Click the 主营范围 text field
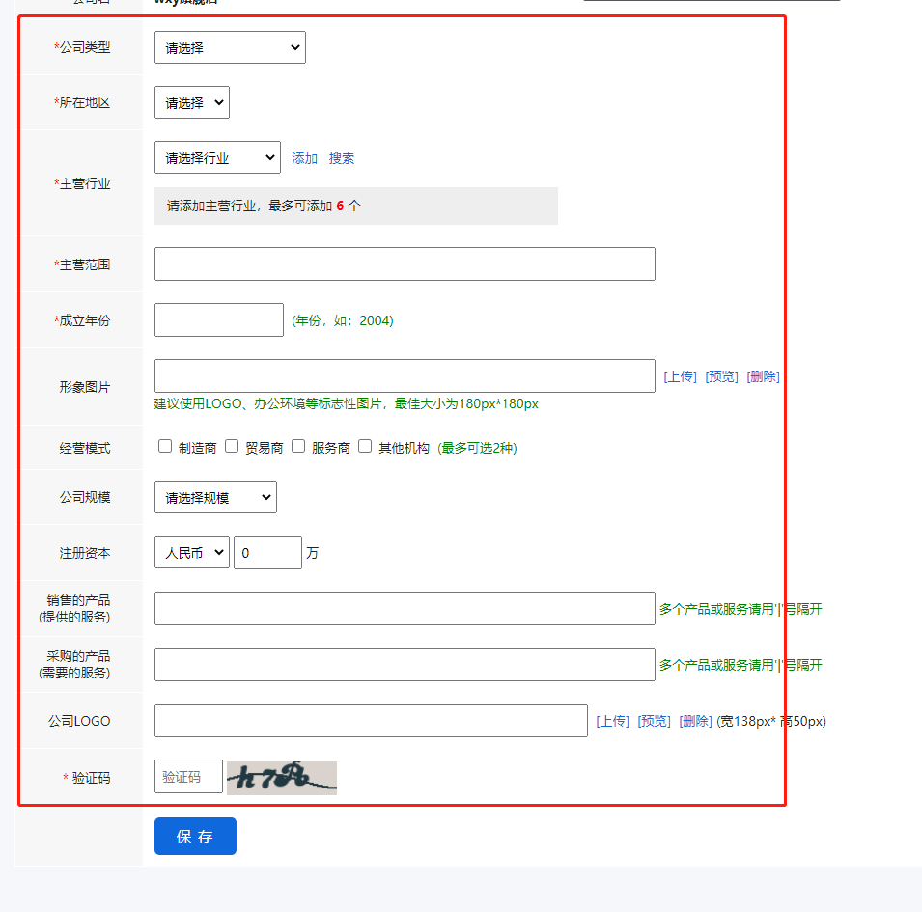This screenshot has width=922, height=912. click(x=405, y=264)
